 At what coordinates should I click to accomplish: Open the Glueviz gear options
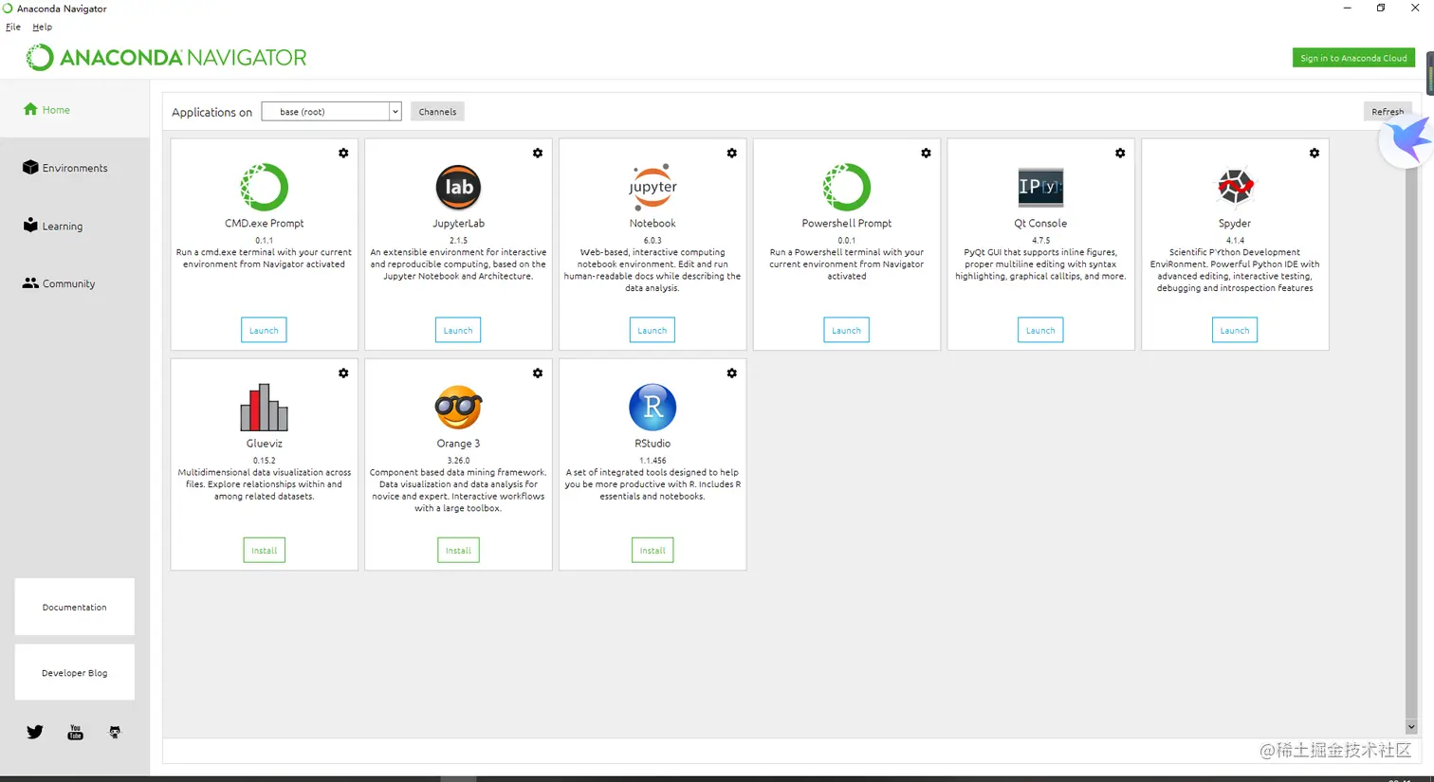pos(343,373)
